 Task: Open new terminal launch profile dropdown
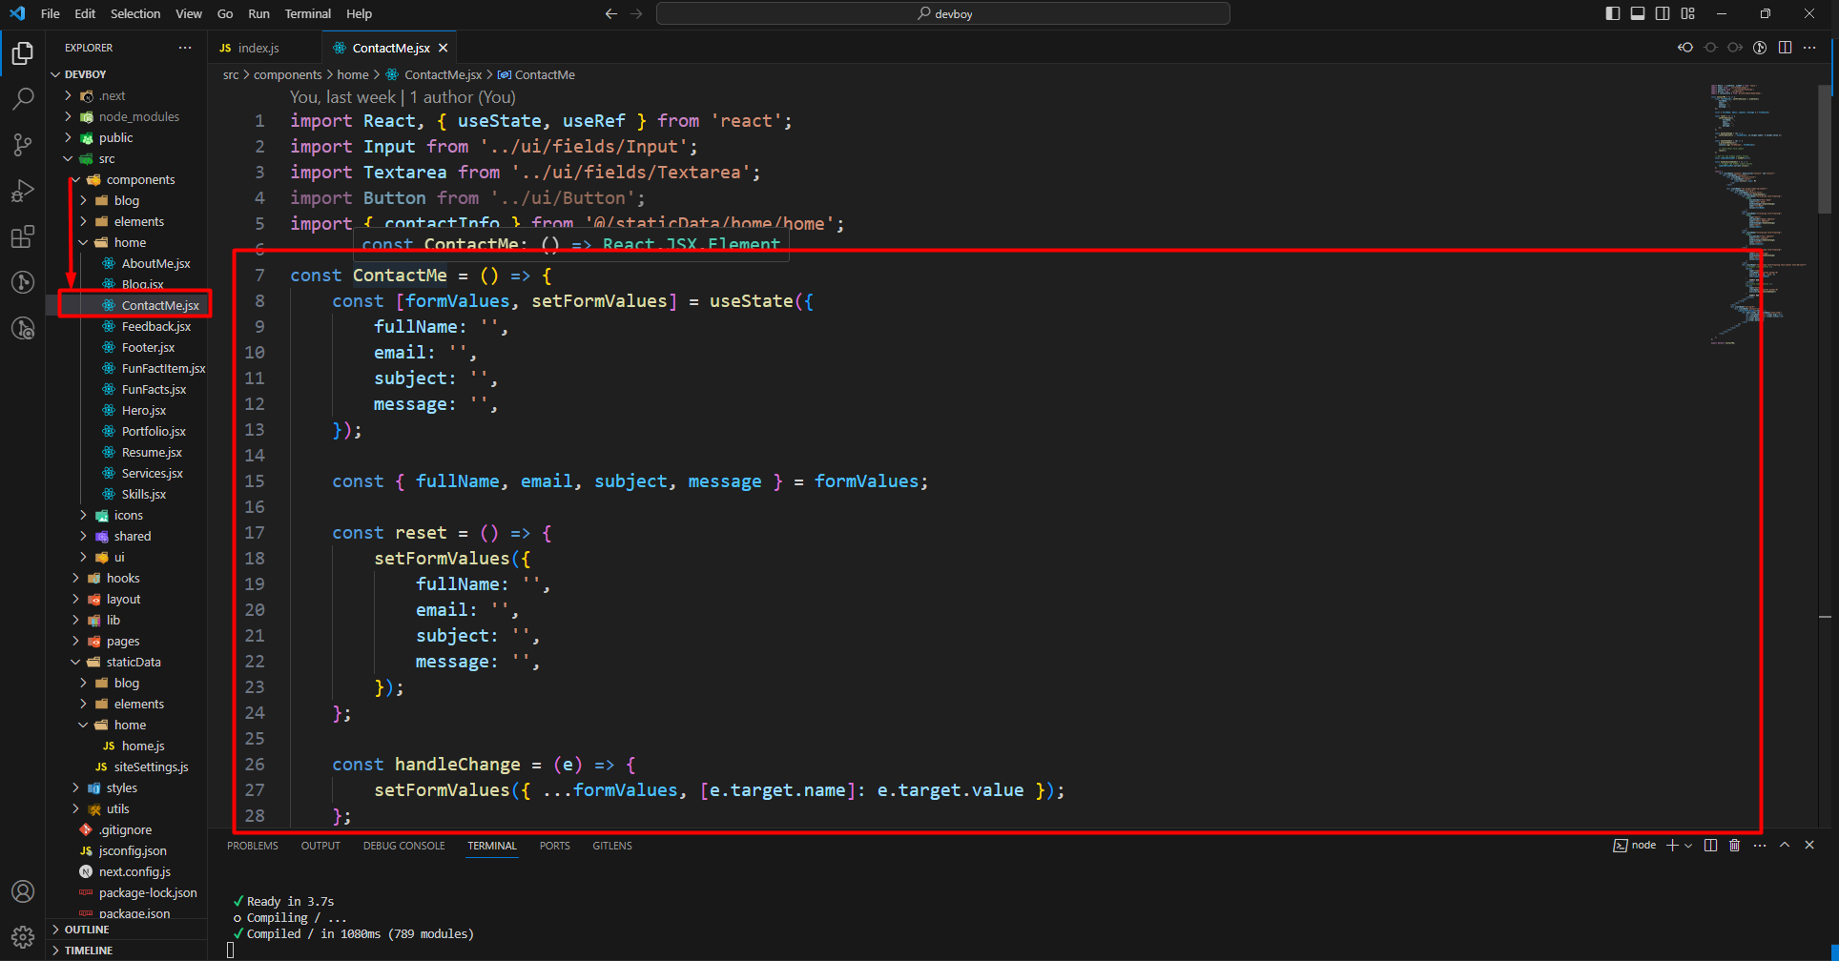[1688, 846]
